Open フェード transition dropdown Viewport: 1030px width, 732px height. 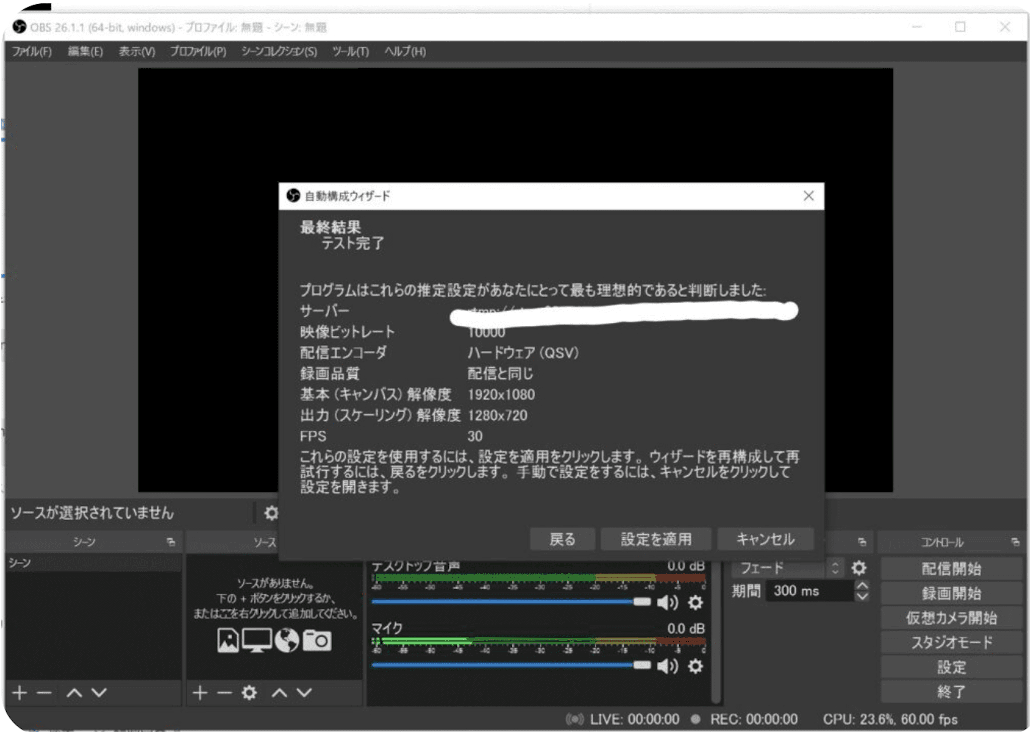point(786,568)
